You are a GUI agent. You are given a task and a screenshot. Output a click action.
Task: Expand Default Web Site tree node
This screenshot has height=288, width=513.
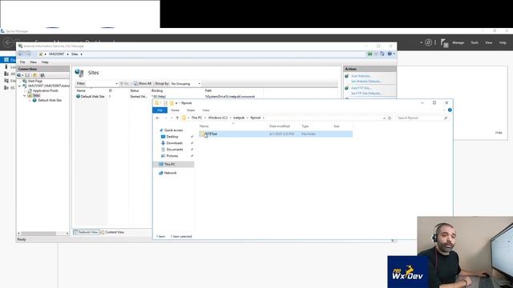pos(30,101)
